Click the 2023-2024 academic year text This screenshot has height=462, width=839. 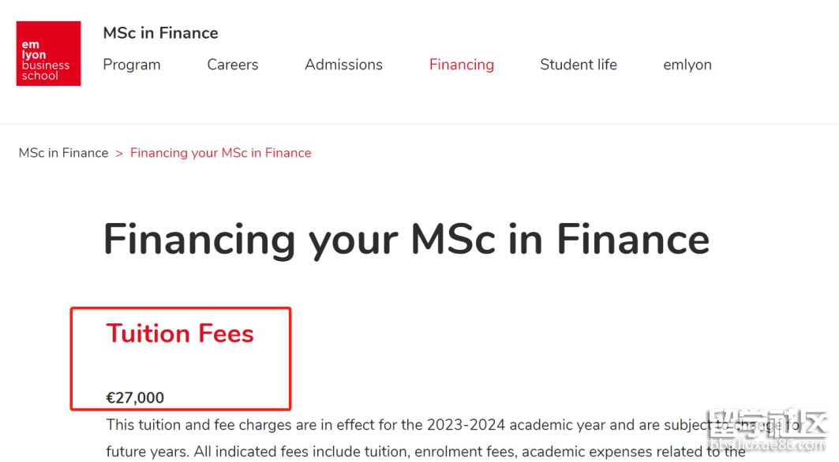pyautogui.click(x=466, y=425)
